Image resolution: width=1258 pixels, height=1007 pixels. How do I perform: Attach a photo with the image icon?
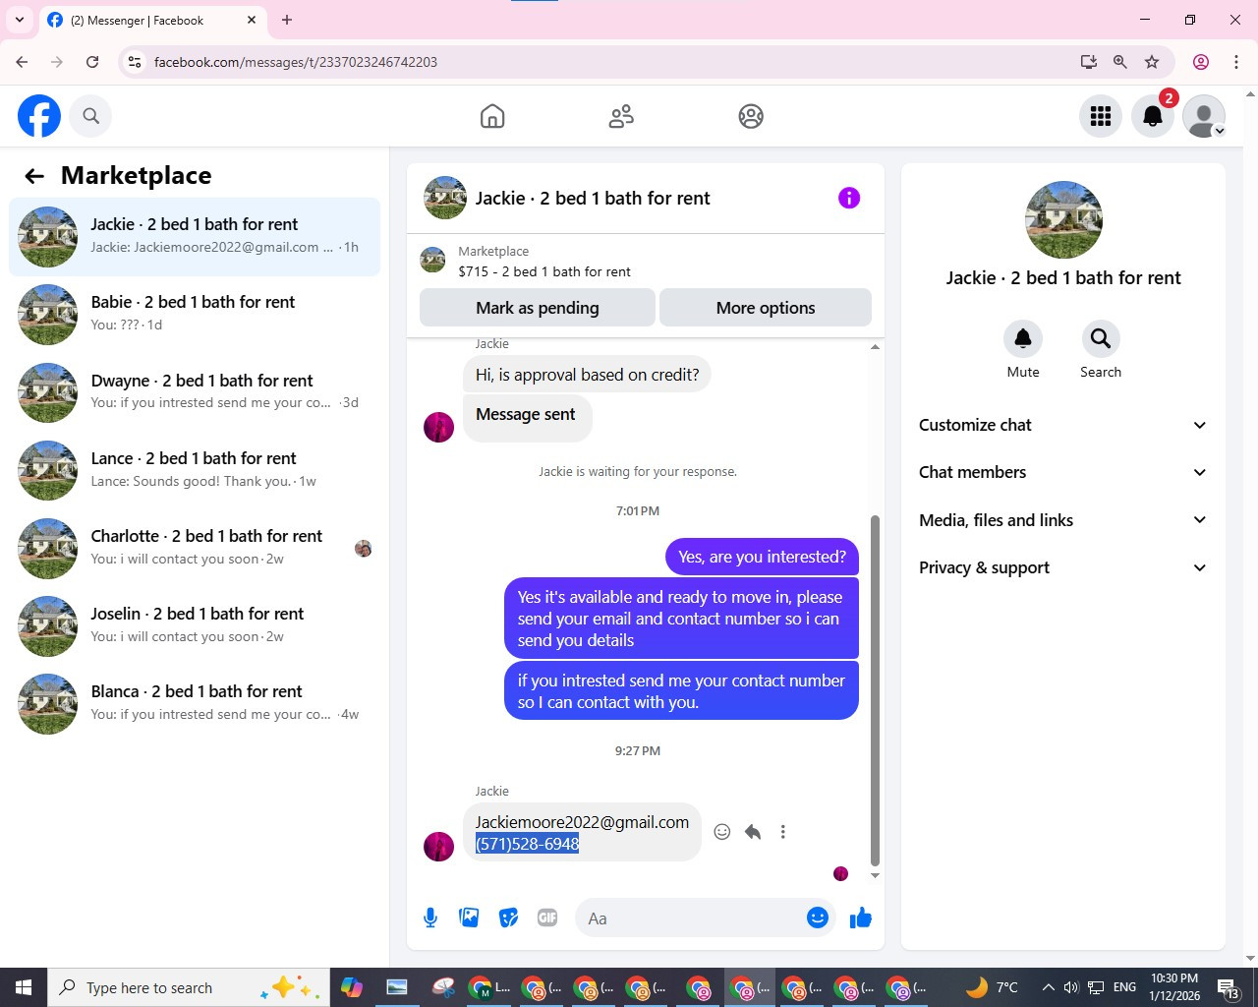point(469,918)
